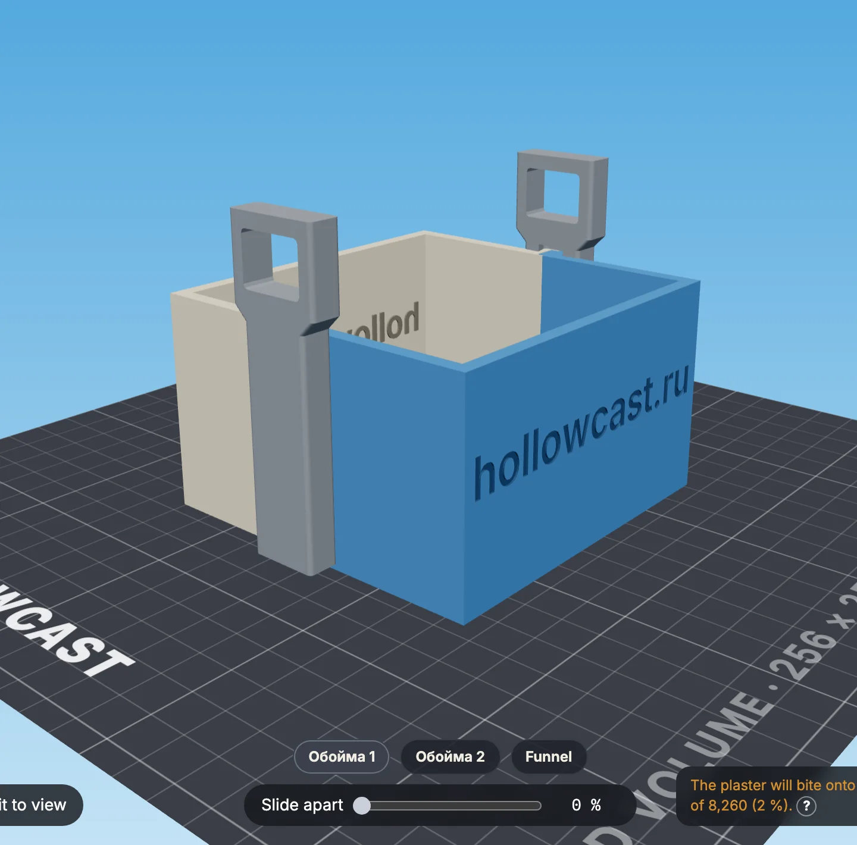Click the Slide apart slider handle

pos(362,806)
